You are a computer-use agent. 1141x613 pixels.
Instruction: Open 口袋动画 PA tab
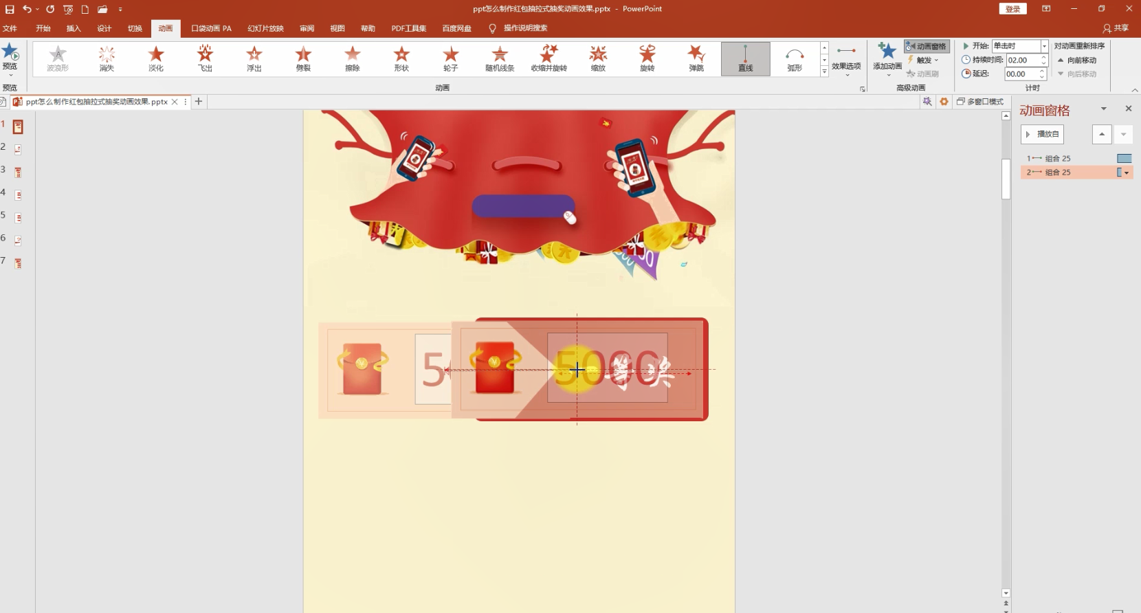click(x=211, y=28)
